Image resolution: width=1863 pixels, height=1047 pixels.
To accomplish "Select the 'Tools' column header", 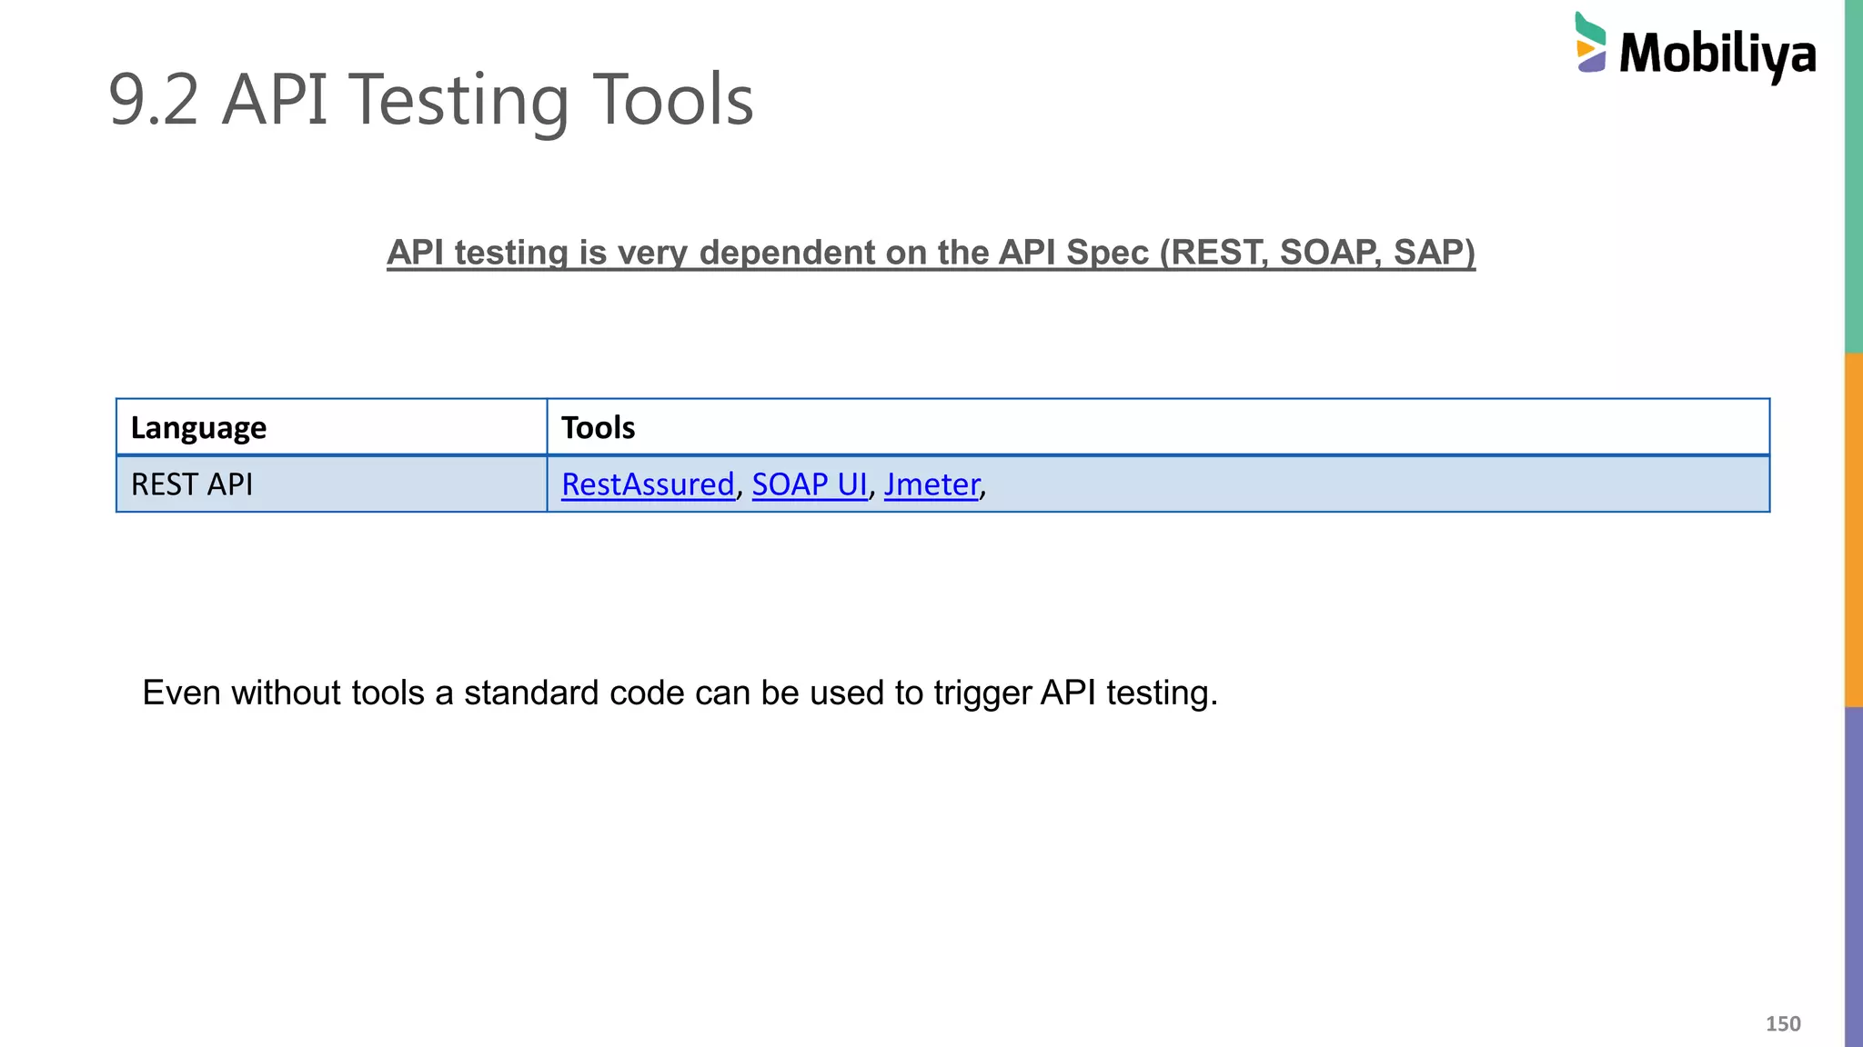I will (1158, 427).
